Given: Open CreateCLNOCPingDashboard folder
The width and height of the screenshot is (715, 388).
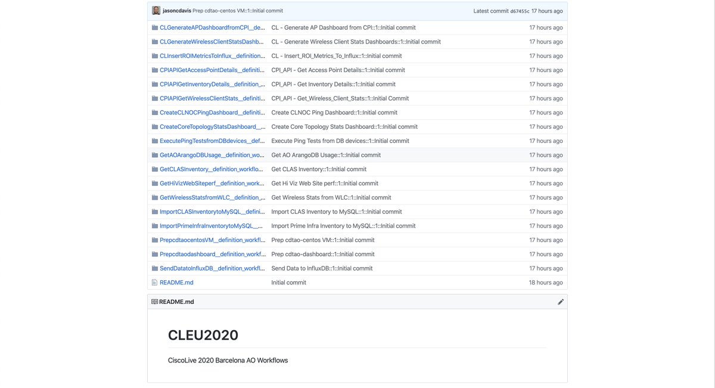Looking at the screenshot, I should [x=212, y=113].
